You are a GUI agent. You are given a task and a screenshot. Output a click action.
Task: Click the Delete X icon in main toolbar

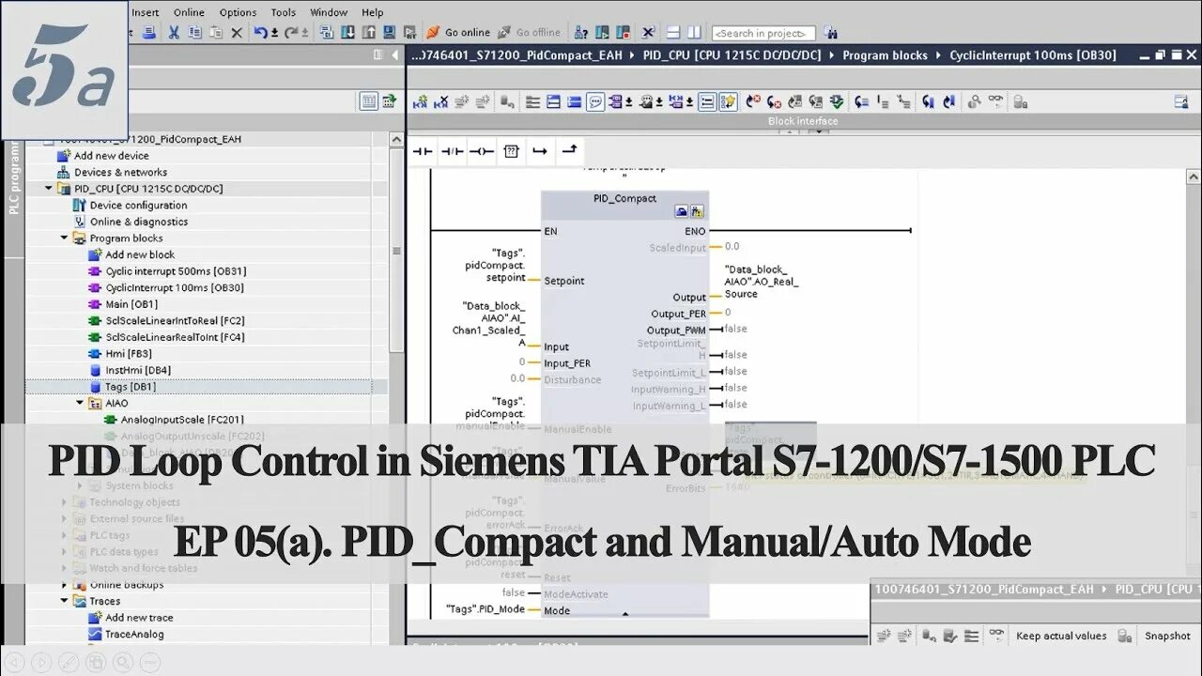click(237, 33)
